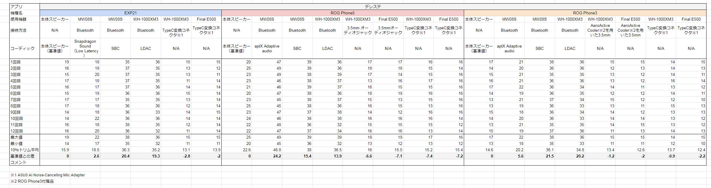
Task: Click the 6回目 row label
Action: click(x=25, y=93)
